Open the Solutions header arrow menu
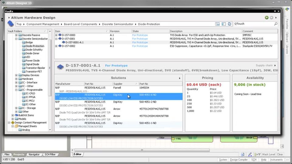This screenshot has height=164, width=292. coord(179,78)
